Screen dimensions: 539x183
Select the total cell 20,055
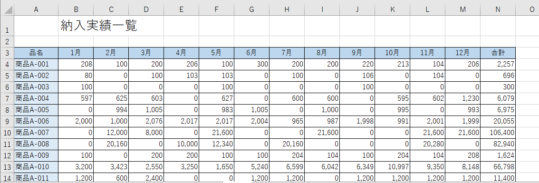click(x=498, y=121)
